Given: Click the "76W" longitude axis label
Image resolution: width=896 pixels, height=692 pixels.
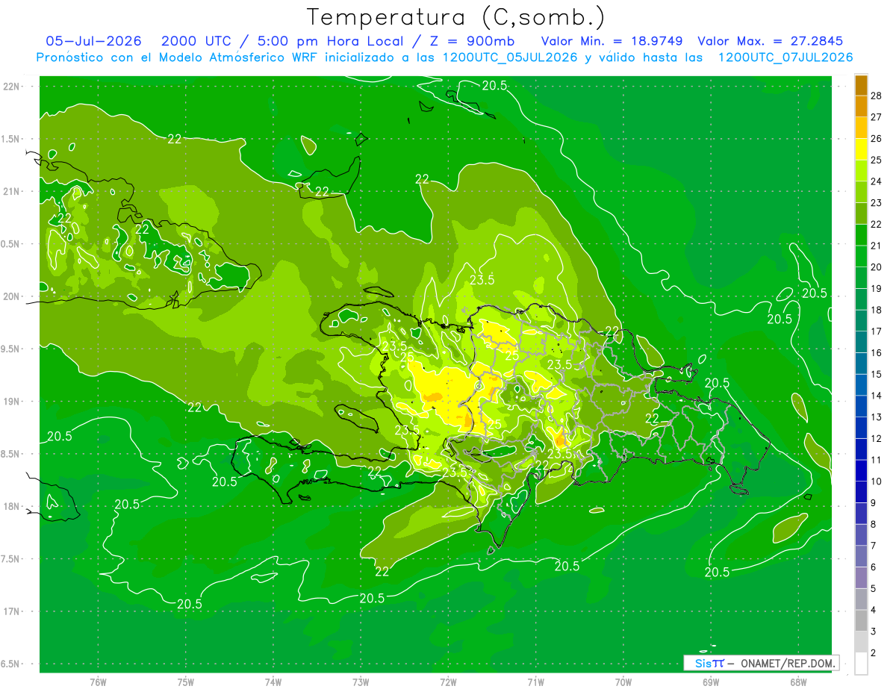Looking at the screenshot, I should tap(98, 682).
